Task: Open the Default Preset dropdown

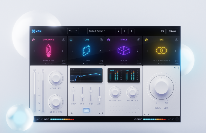Action: [101, 31]
